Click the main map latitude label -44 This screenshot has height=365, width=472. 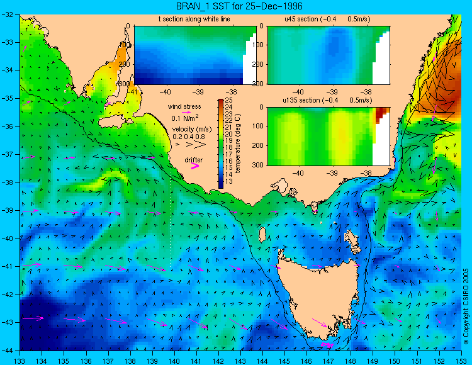pyautogui.click(x=7, y=351)
